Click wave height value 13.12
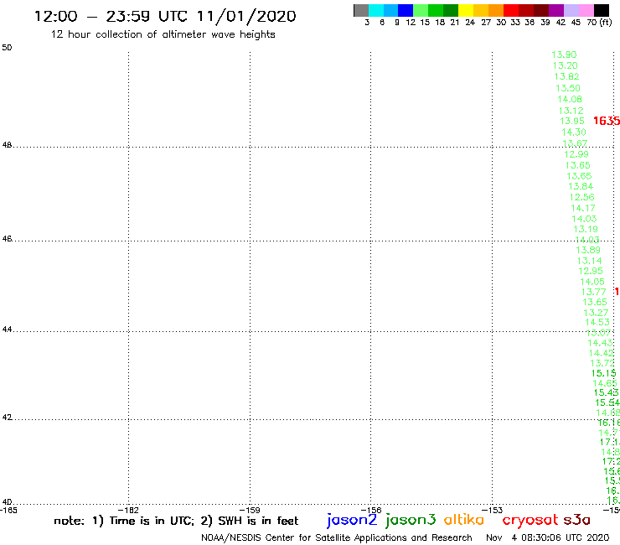Screen dimensions: 620x545 pyautogui.click(x=571, y=111)
